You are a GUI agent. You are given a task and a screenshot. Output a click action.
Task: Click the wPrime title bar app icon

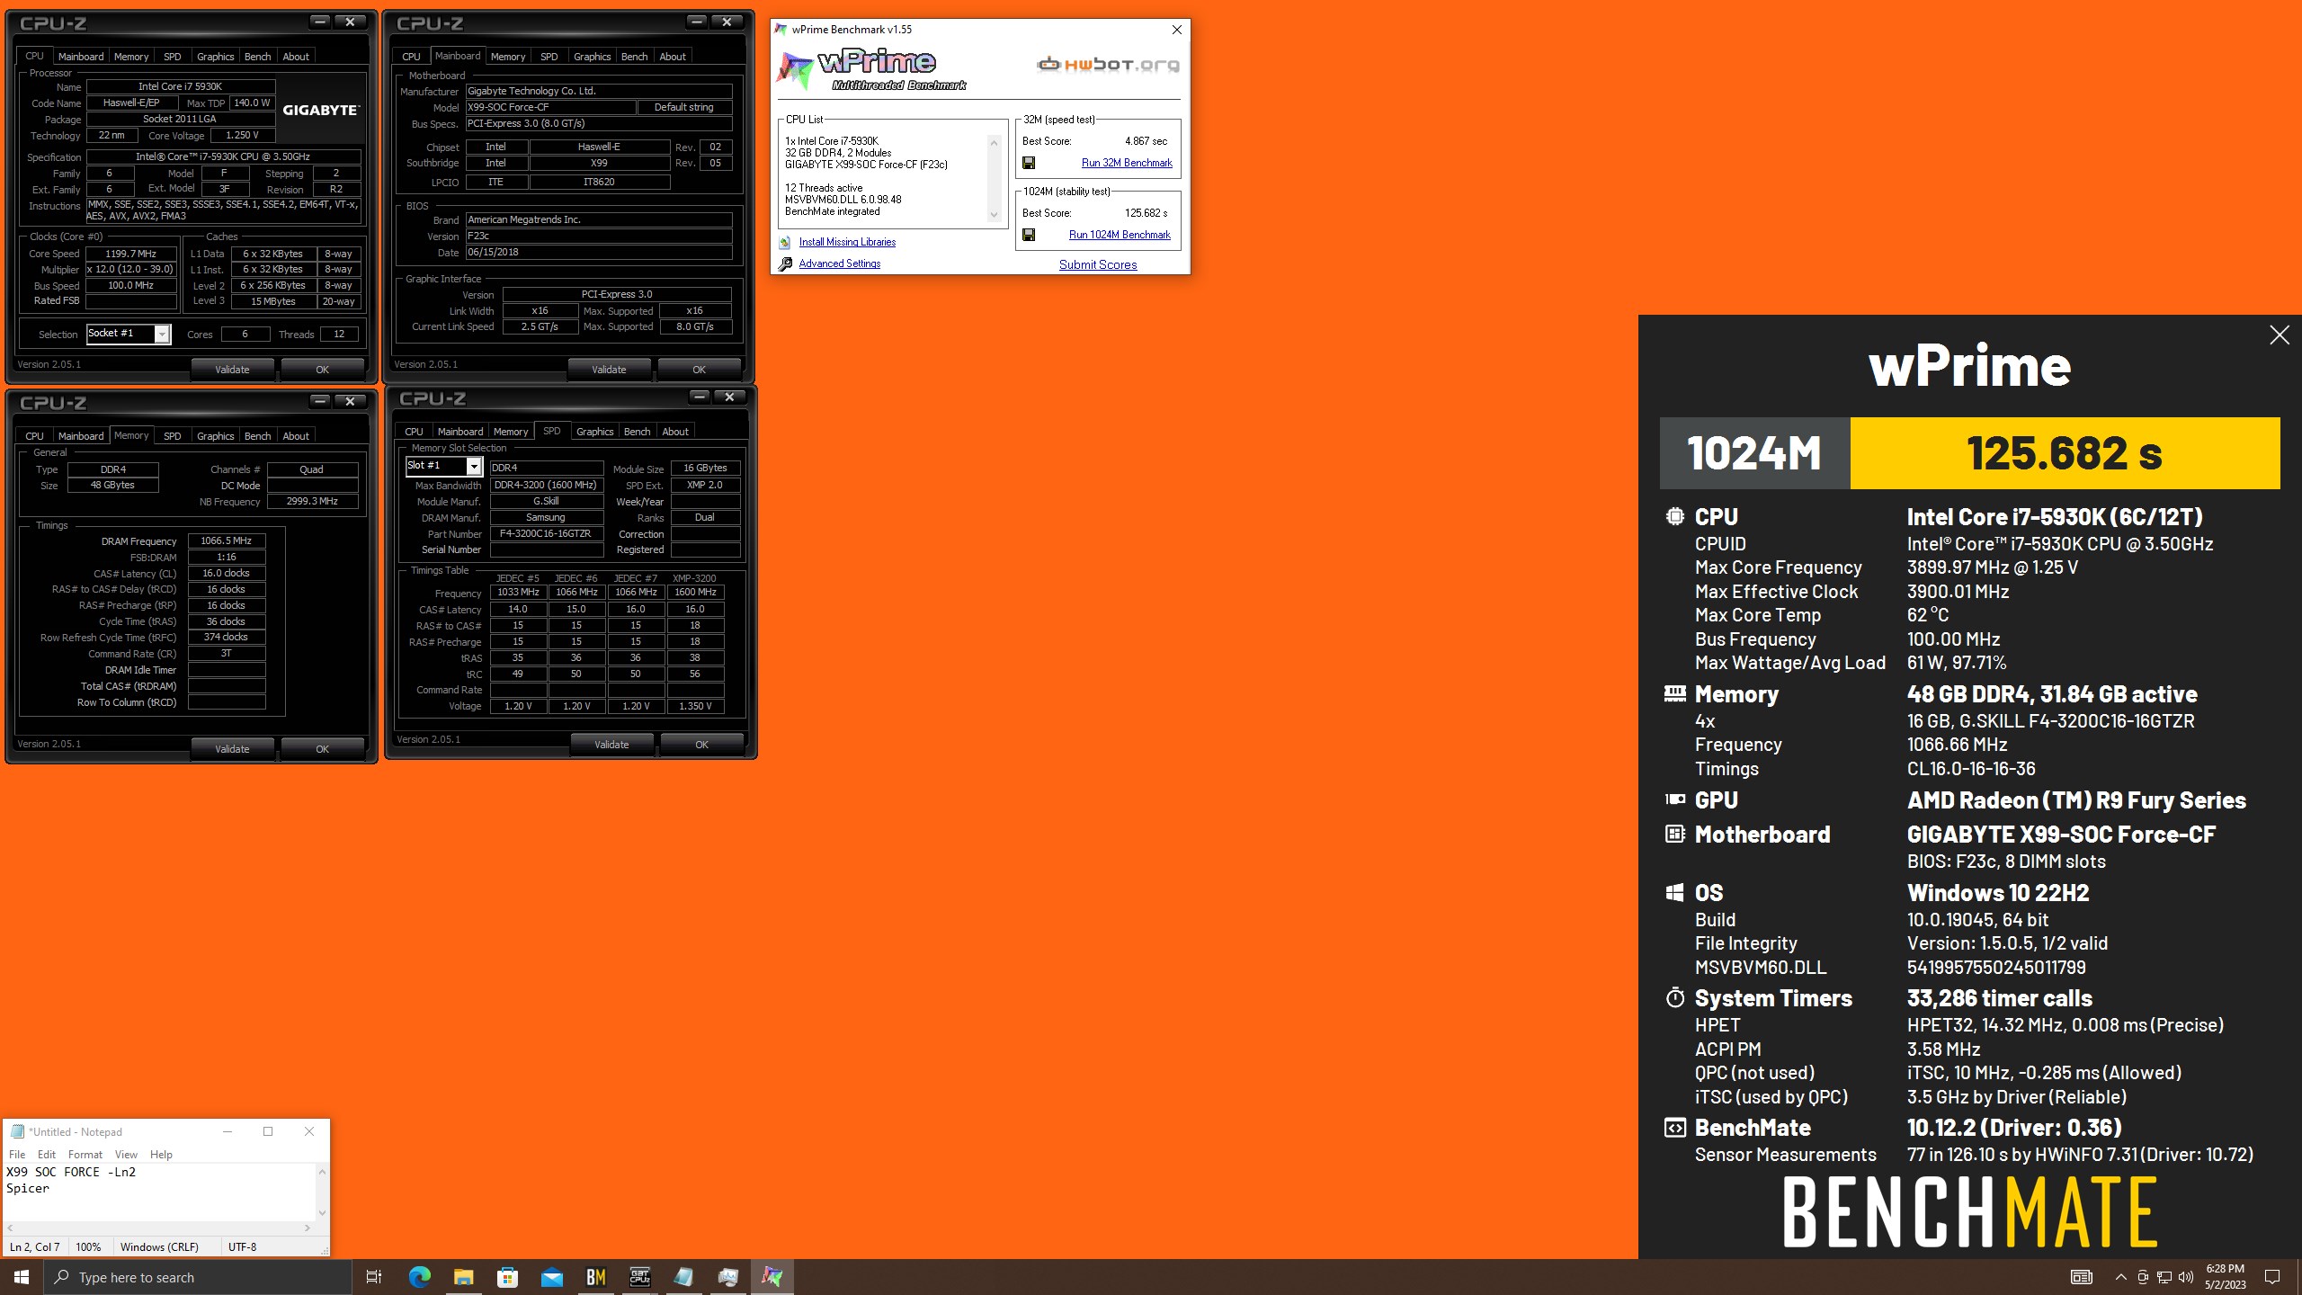tap(781, 30)
